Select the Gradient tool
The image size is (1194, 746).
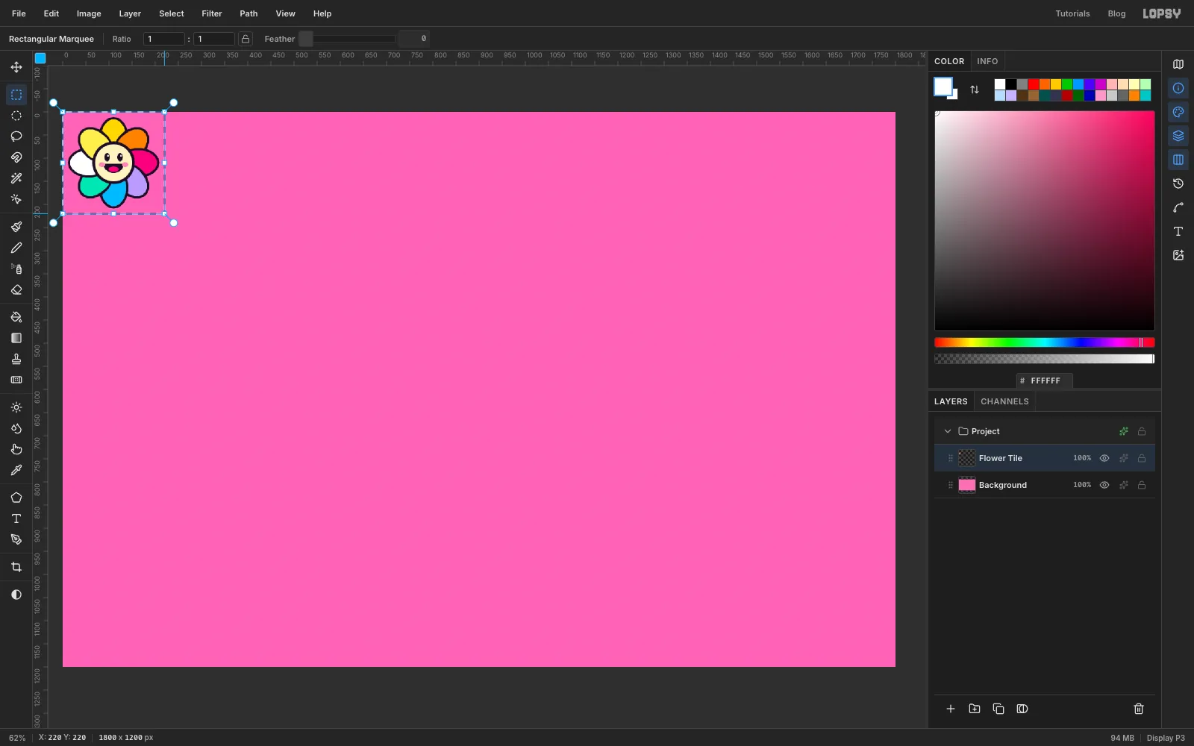pyautogui.click(x=16, y=338)
